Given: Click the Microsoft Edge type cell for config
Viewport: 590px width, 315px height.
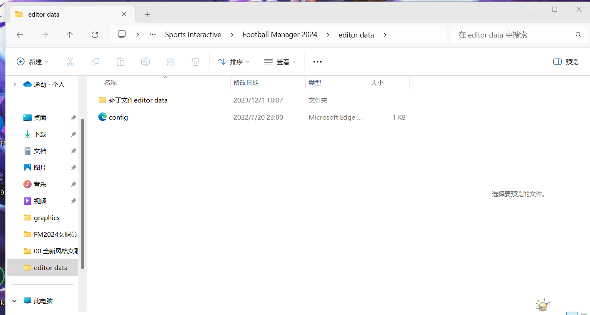Looking at the screenshot, I should (335, 117).
